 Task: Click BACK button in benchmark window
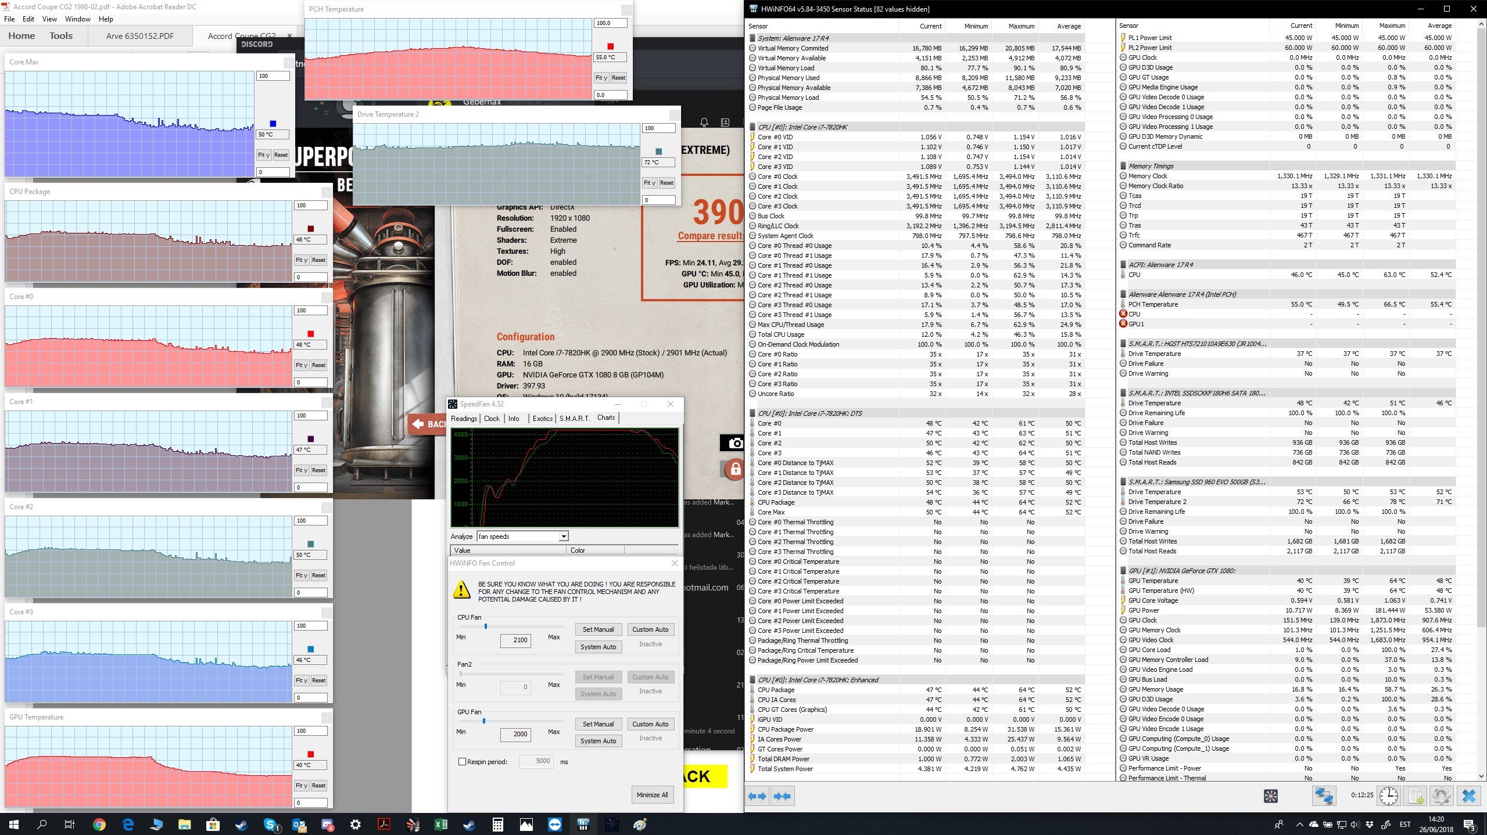pyautogui.click(x=428, y=424)
